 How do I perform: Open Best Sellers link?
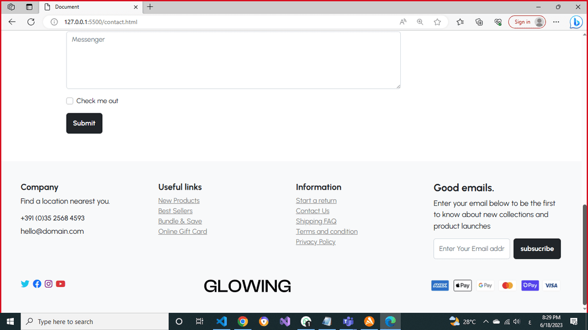pyautogui.click(x=175, y=211)
